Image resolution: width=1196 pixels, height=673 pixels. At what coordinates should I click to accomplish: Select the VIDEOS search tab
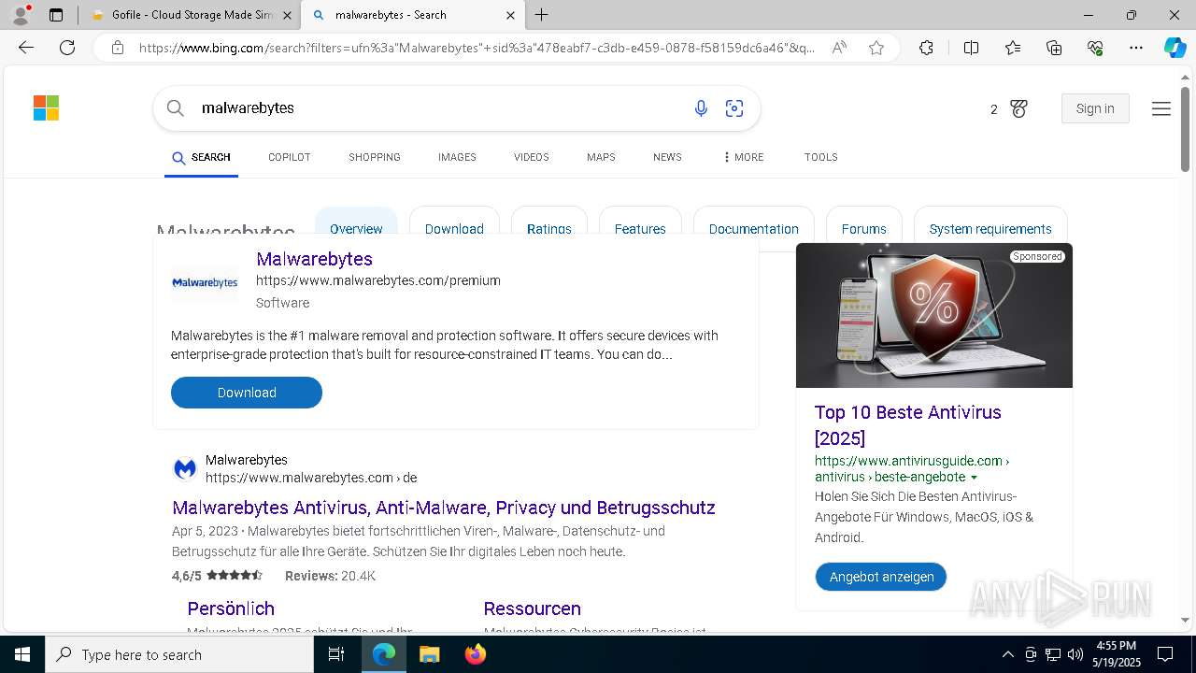click(x=531, y=157)
